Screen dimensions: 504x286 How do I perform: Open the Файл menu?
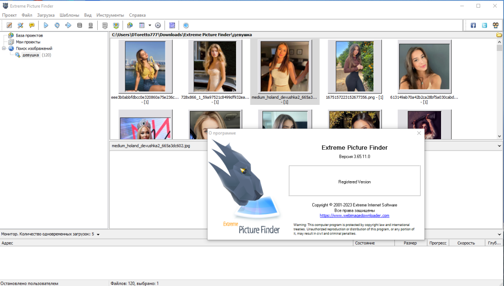coord(27,15)
